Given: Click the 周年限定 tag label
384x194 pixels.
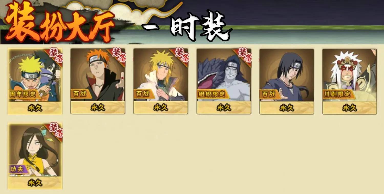Looking at the screenshot, I should pos(25,94).
